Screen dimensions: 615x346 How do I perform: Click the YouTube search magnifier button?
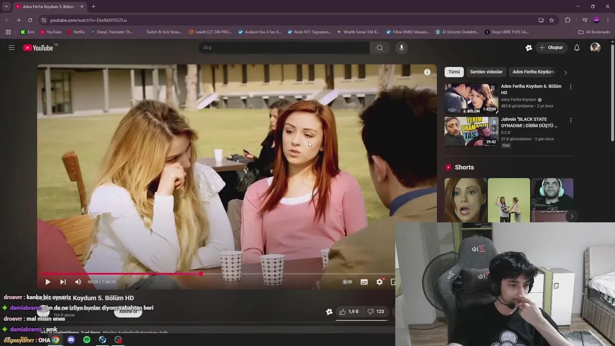click(x=380, y=48)
